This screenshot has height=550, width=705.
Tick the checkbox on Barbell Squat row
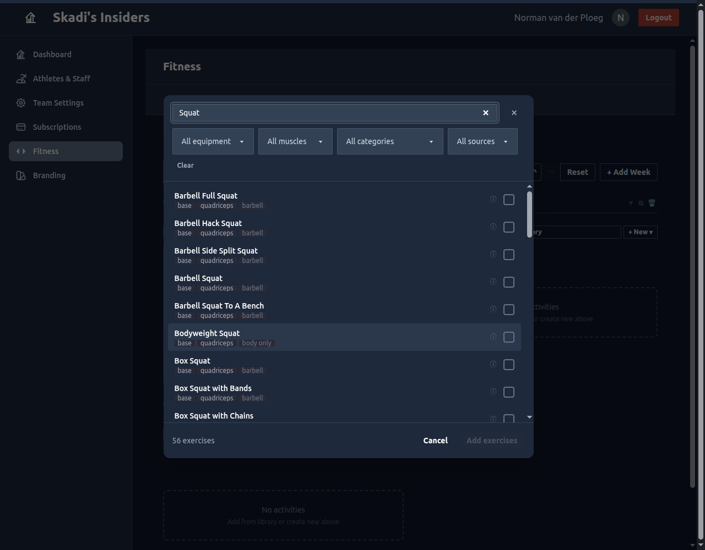click(509, 282)
